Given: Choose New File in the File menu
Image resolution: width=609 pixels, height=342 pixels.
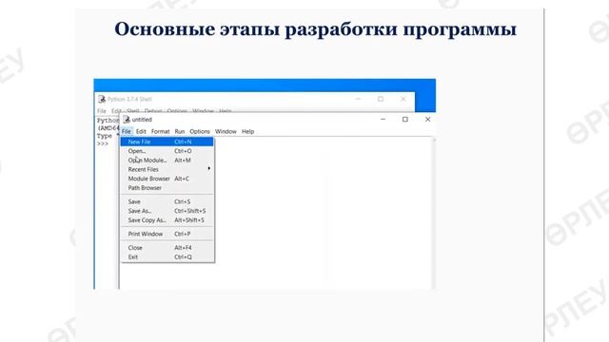Looking at the screenshot, I should pos(167,142).
